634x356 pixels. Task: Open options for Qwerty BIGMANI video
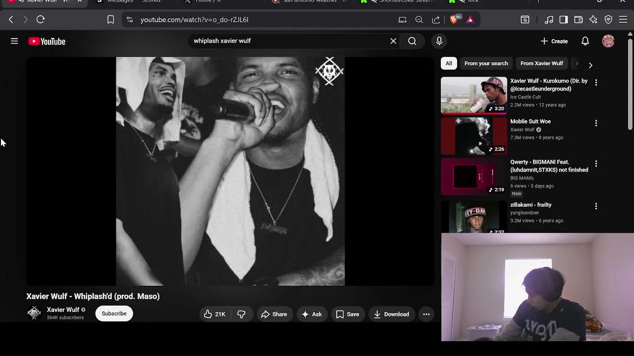(x=596, y=163)
